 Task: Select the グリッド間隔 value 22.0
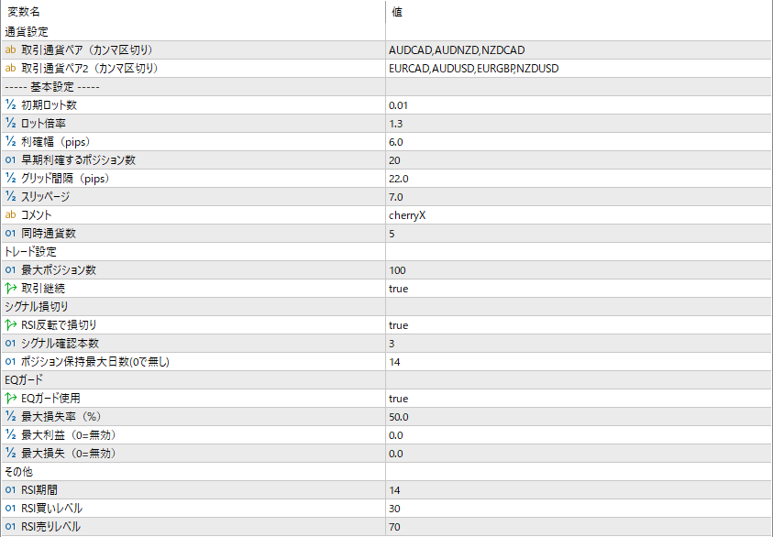(399, 178)
